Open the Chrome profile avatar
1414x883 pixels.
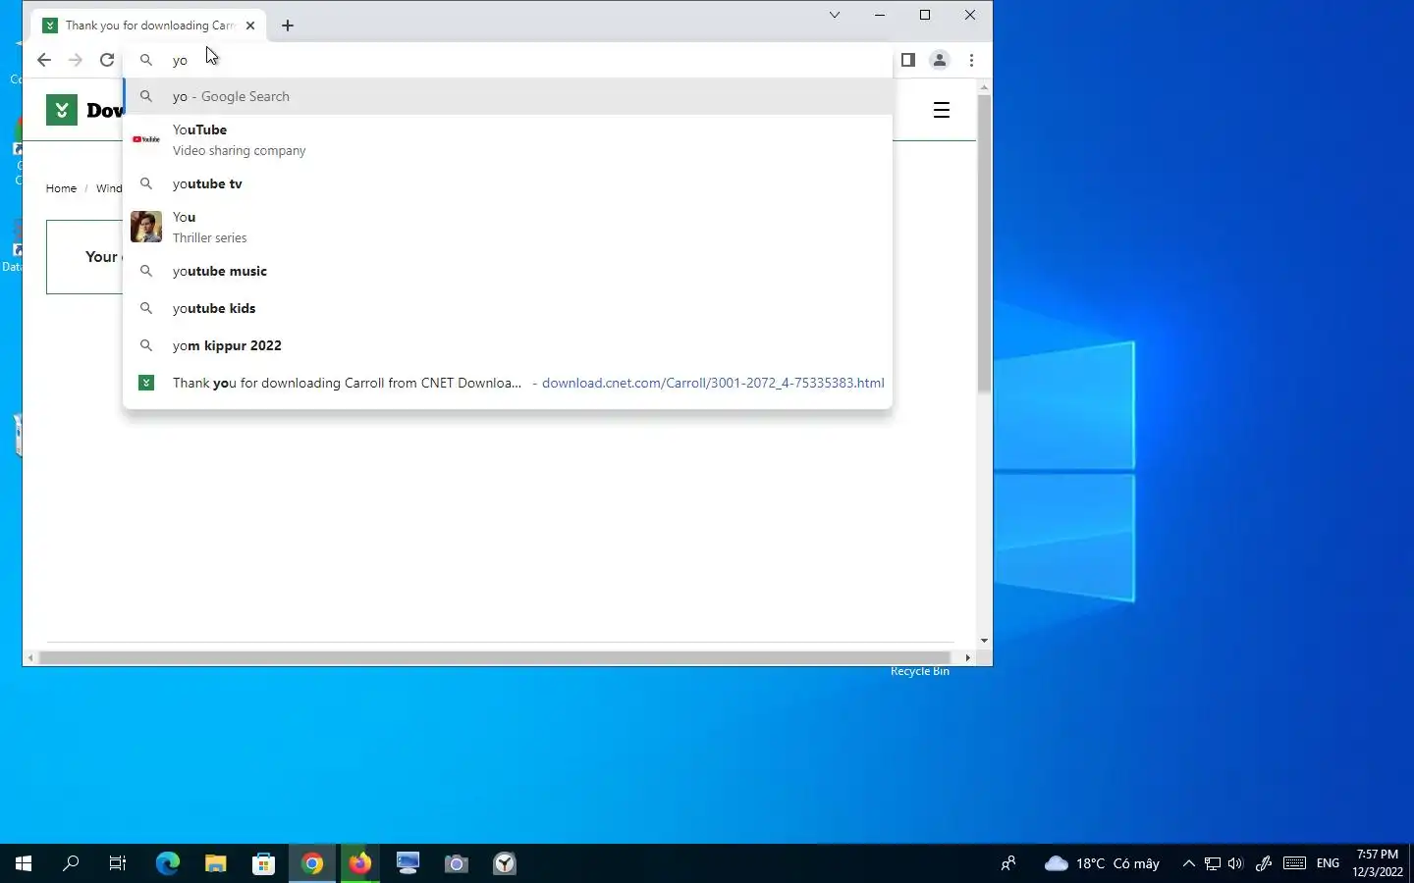click(x=940, y=60)
